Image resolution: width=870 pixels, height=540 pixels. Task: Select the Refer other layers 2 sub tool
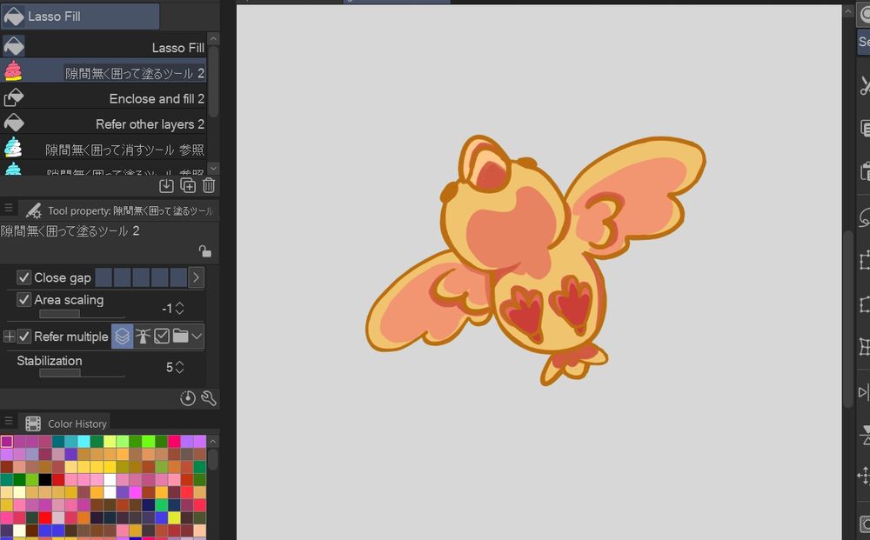tap(104, 123)
